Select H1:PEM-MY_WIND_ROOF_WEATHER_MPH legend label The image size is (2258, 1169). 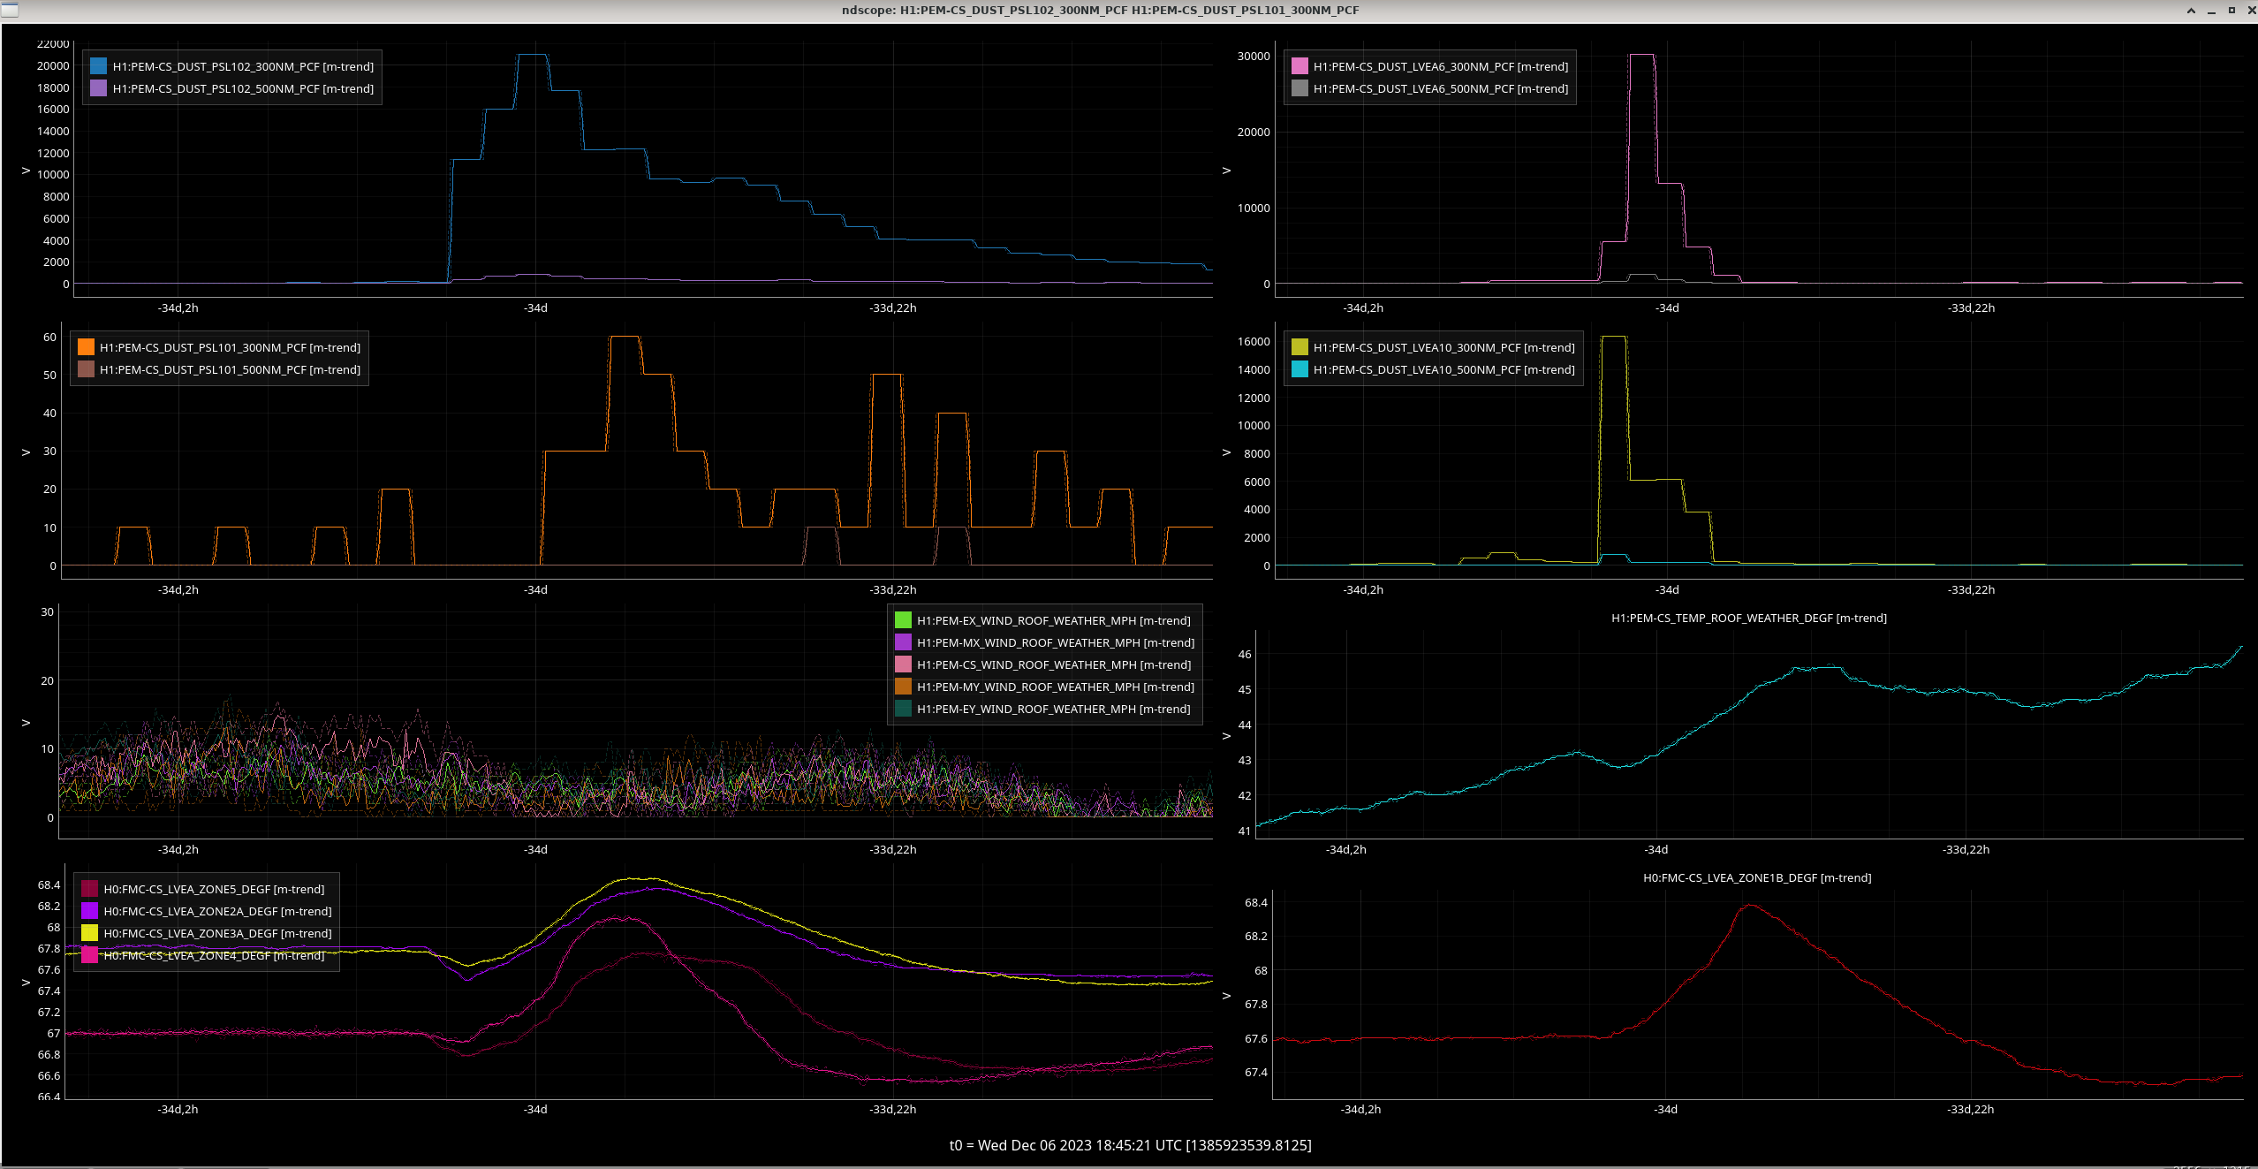[x=1055, y=687]
